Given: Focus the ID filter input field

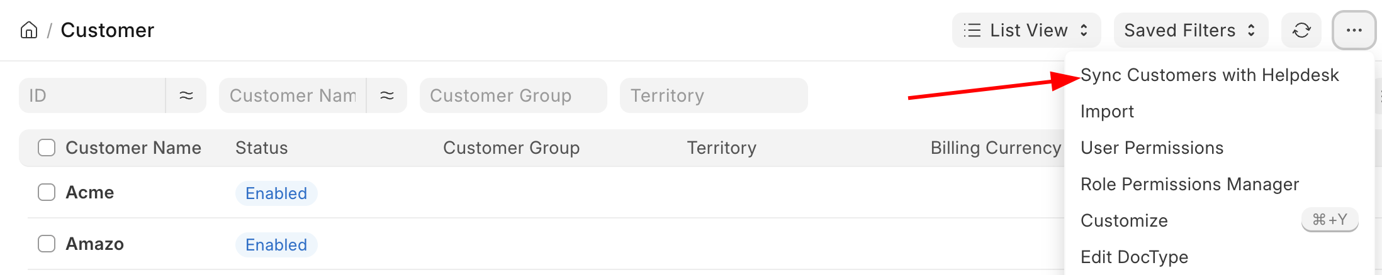Looking at the screenshot, I should pos(93,95).
